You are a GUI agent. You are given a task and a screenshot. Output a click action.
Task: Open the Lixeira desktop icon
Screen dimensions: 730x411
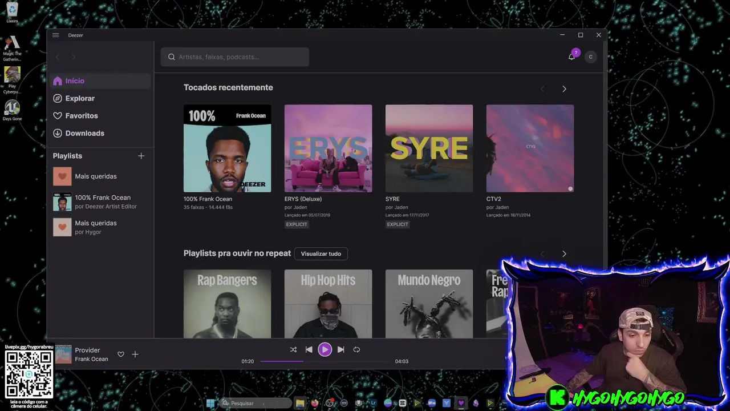[12, 12]
